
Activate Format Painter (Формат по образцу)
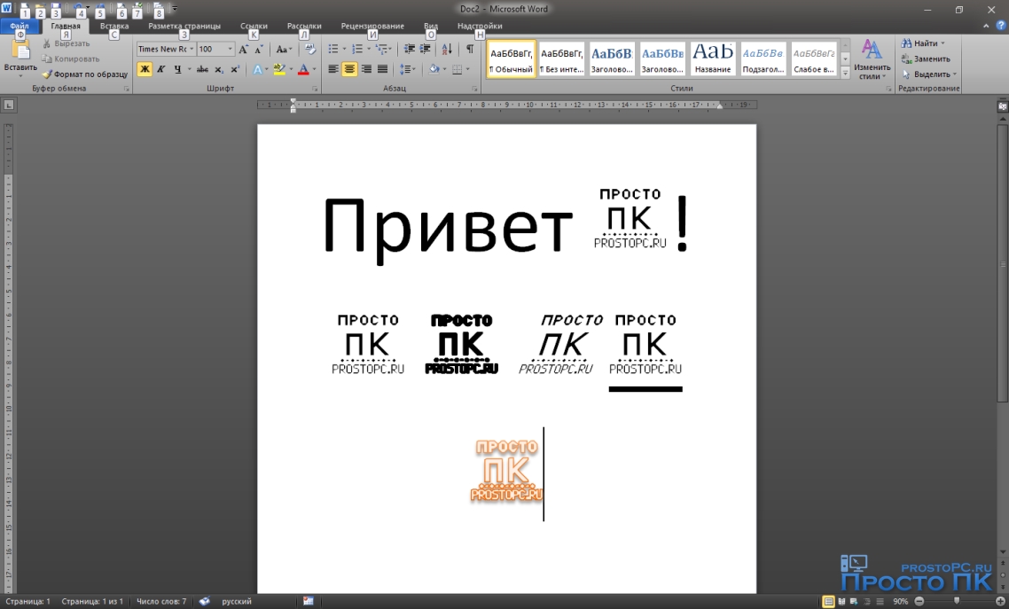point(84,74)
